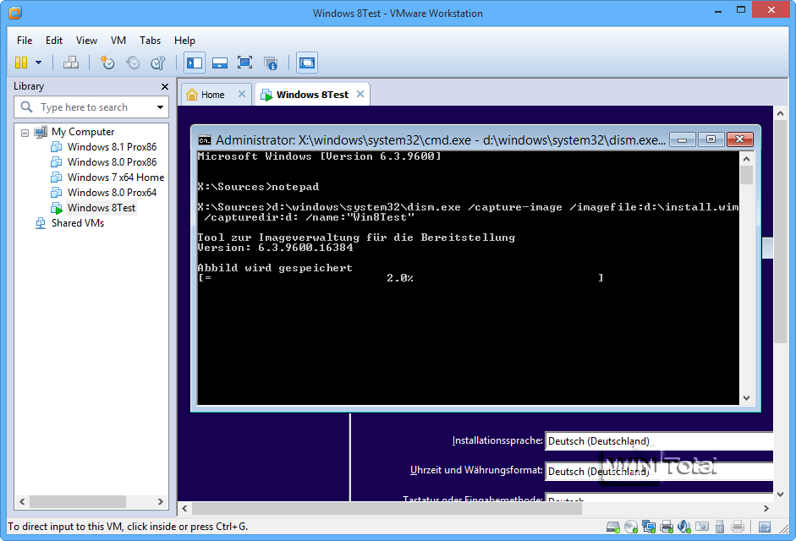Viewport: 796px width, 541px height.
Task: Click the VM view scroll-right arrow
Action: tap(766, 508)
